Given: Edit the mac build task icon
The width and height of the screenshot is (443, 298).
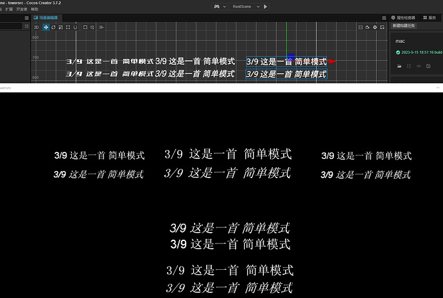Looking at the screenshot, I should click(409, 66).
